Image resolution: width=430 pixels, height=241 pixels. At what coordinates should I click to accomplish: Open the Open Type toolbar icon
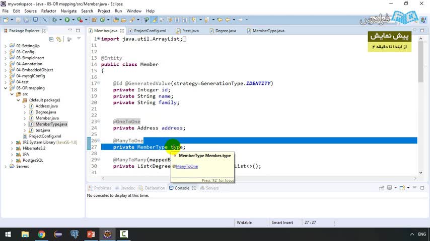pyautogui.click(x=116, y=20)
